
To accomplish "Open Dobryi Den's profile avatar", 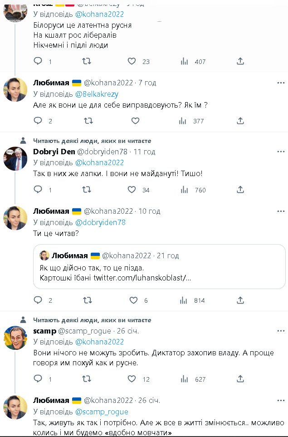I will 15,158.
